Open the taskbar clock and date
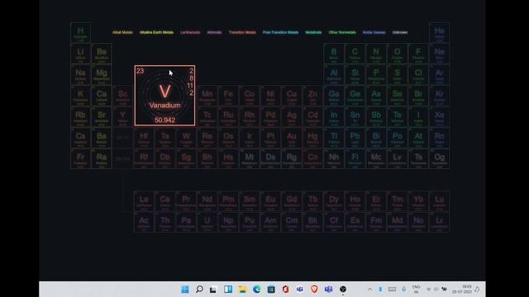Image resolution: width=529 pixels, height=297 pixels. coord(462,290)
